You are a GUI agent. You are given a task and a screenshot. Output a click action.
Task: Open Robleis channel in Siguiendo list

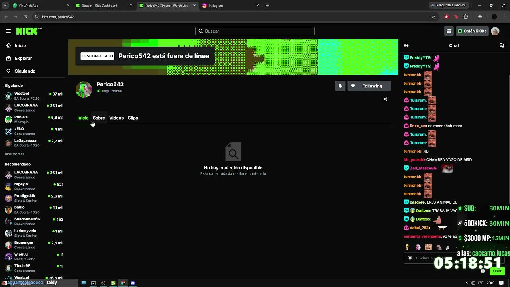click(x=34, y=120)
